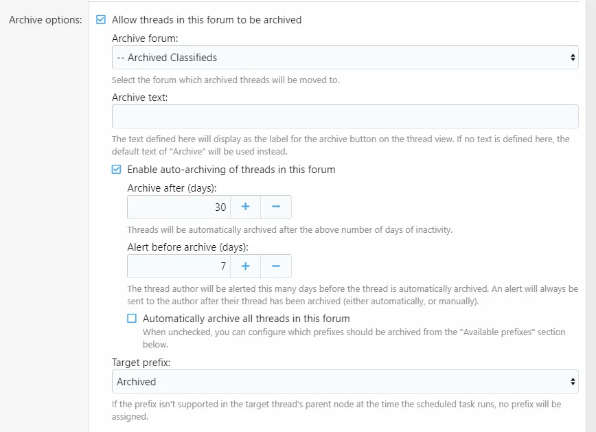Click plus button for Alert before archive
The image size is (596, 432).
click(245, 266)
